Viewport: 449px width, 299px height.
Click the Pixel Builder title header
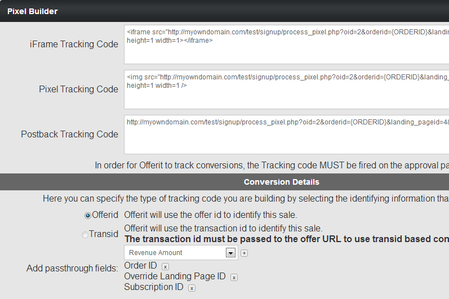(x=32, y=11)
